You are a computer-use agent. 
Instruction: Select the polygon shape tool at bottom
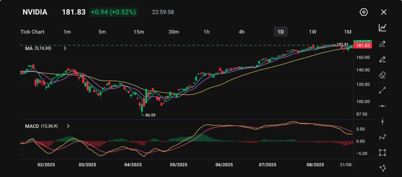point(382,168)
